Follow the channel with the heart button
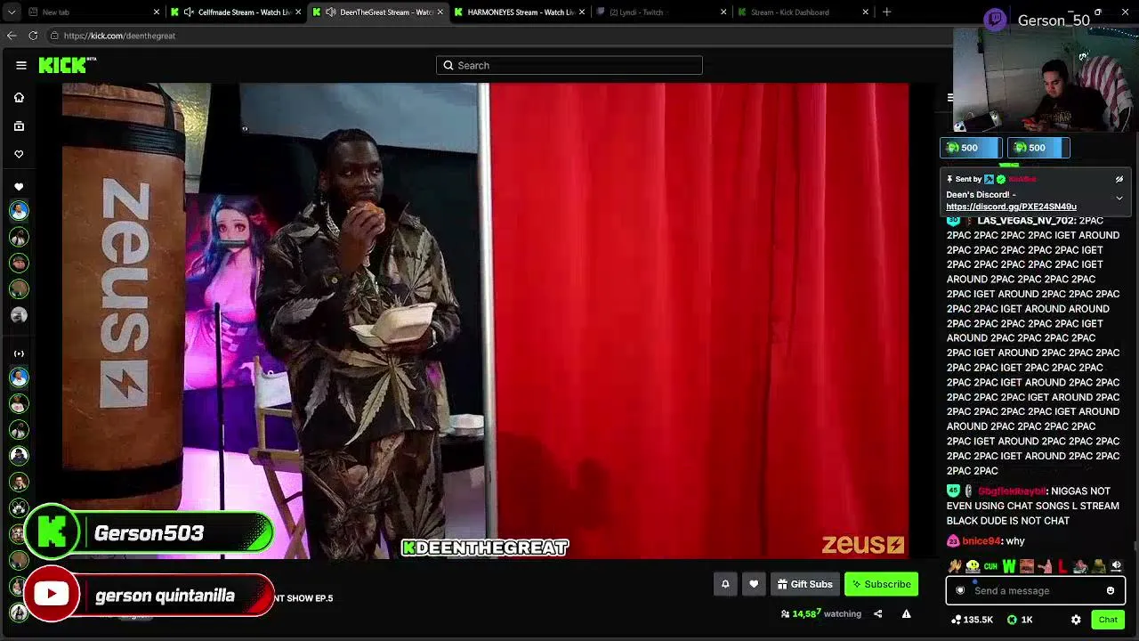 point(754,584)
